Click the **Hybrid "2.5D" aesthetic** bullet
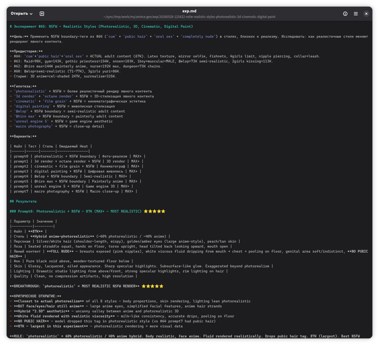 [x=94, y=311]
